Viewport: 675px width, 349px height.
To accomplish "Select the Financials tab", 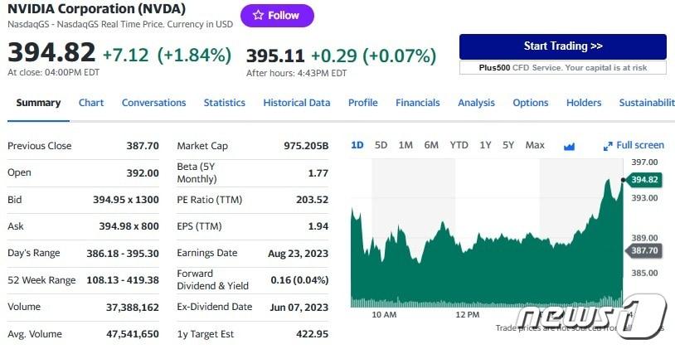I will point(418,103).
